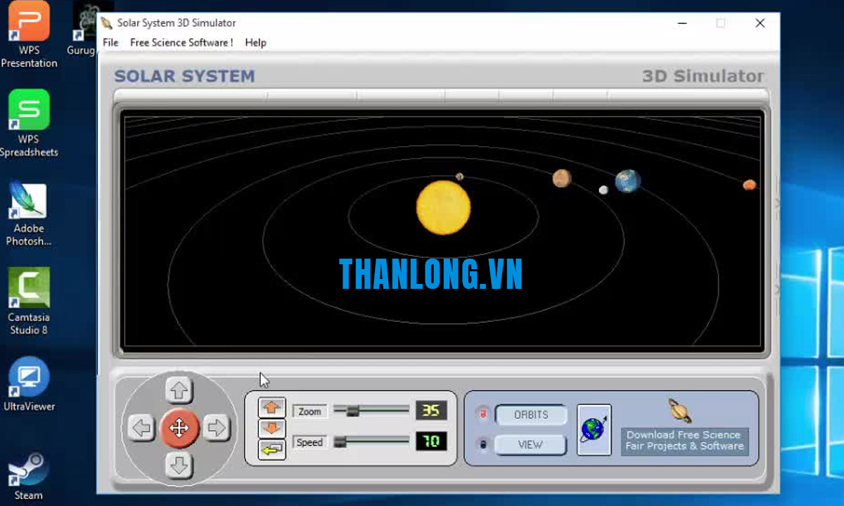Click the globe with arrow icon

594,429
